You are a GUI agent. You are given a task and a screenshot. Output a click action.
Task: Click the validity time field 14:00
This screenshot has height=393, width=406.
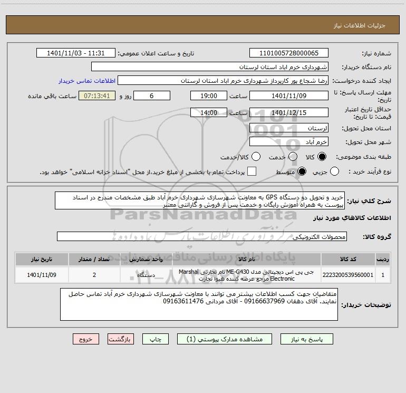(209, 112)
